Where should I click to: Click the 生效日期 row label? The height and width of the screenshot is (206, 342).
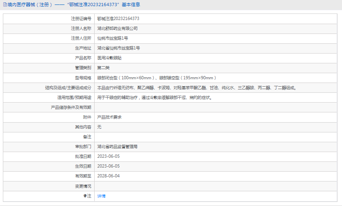[83, 166]
